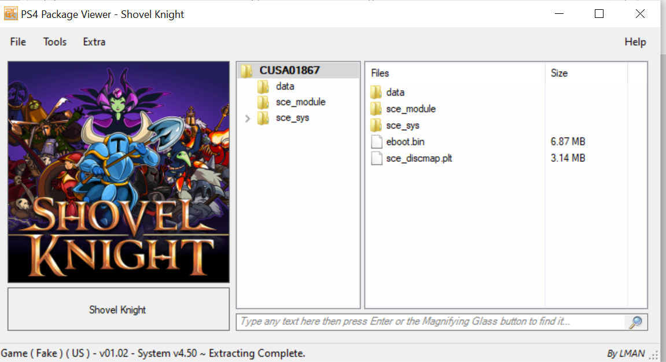The width and height of the screenshot is (666, 362).
Task: Select data entry in Files list
Action: pyautogui.click(x=395, y=92)
